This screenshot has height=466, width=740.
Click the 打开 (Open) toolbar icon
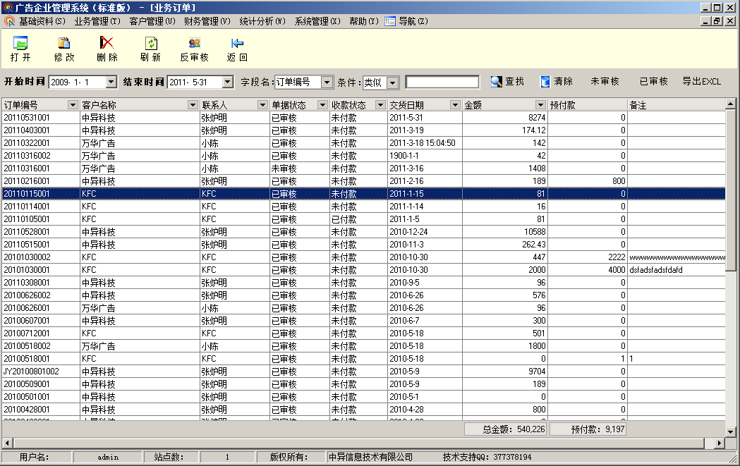[x=19, y=48]
